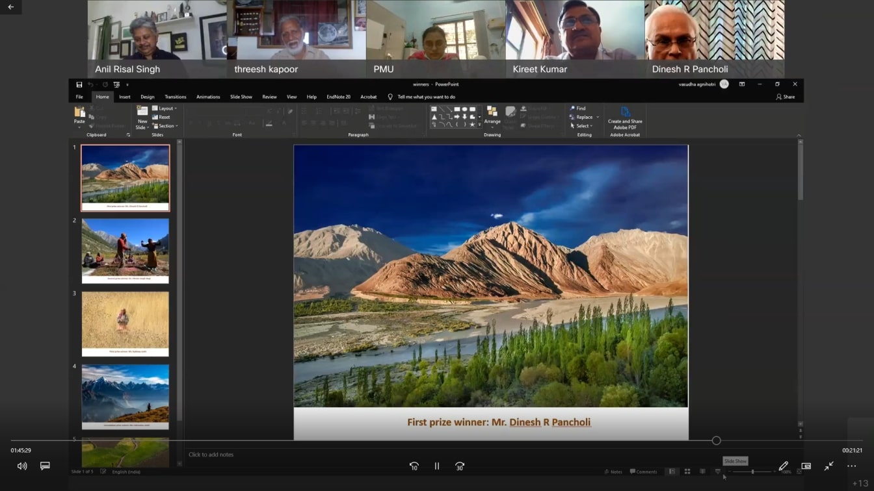
Task: Select slide 3 thumbnail with wheat field
Action: (125, 323)
